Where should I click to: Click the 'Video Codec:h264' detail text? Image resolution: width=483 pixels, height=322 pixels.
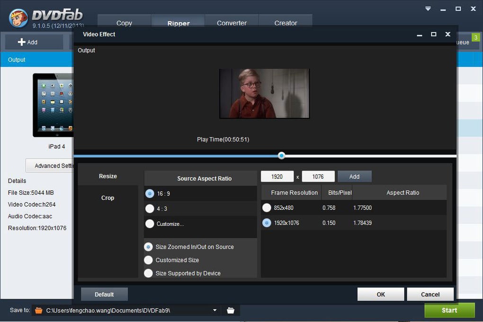tap(32, 204)
